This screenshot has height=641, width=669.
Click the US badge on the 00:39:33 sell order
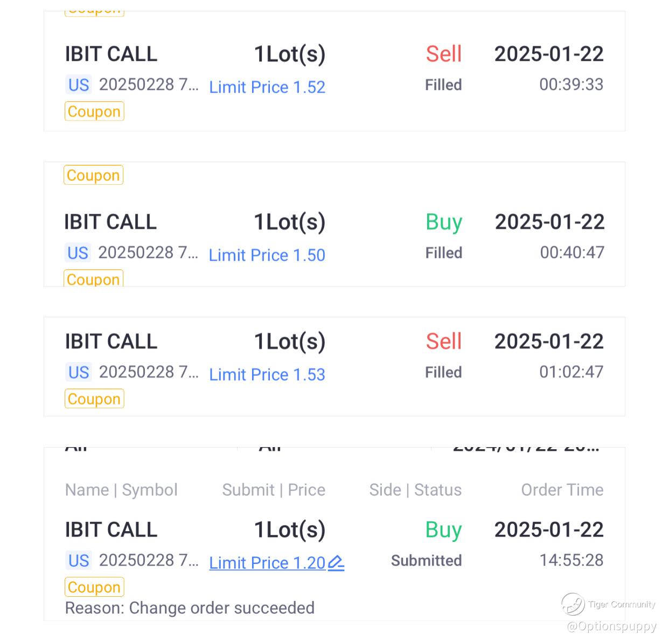pos(79,85)
